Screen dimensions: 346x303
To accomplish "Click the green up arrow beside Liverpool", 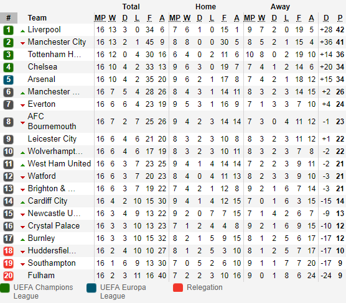I will click(22, 31).
